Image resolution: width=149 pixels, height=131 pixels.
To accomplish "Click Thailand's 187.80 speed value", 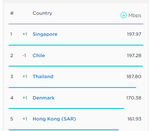I will pos(134,76).
